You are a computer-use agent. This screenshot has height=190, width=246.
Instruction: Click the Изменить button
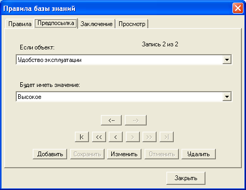click(x=124, y=154)
